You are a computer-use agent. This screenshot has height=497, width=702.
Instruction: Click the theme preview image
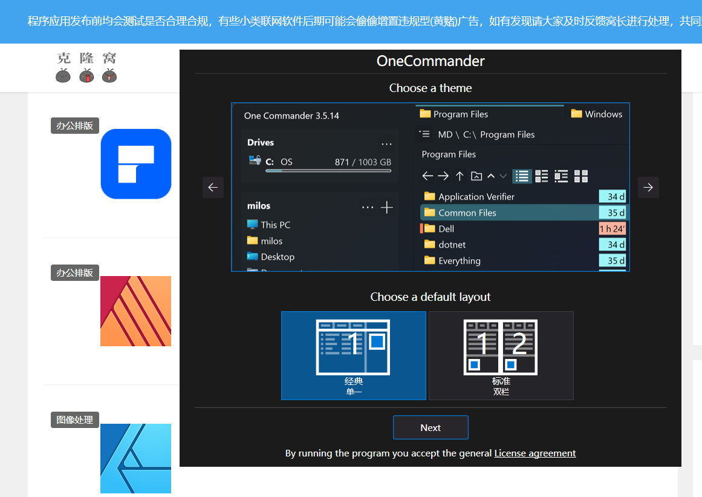(431, 187)
